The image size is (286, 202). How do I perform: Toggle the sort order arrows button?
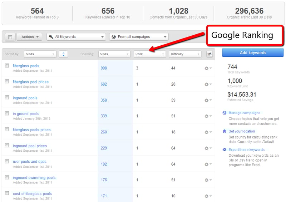pos(63,54)
